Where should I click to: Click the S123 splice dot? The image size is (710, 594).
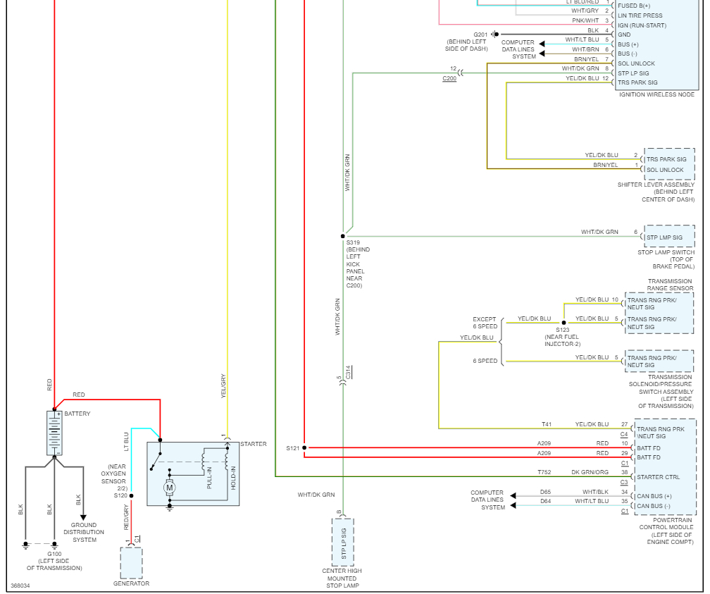coord(563,323)
